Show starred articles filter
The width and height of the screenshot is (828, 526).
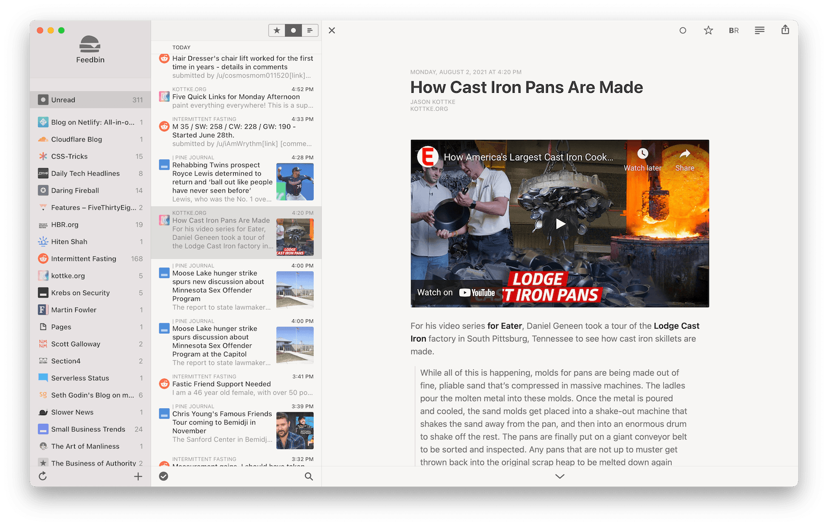277,30
